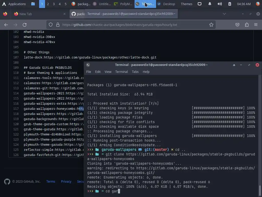Click the latte-dock gitlab URL line
The height and width of the screenshot is (197, 262).
point(90,57)
